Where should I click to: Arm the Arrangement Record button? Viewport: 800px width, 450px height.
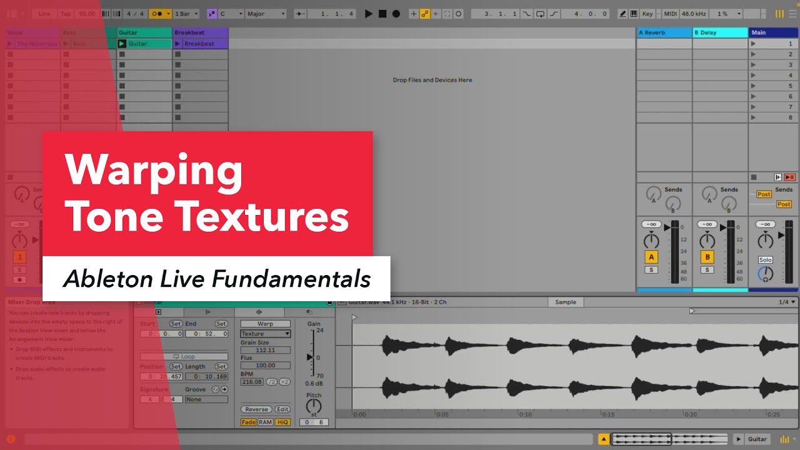[396, 14]
